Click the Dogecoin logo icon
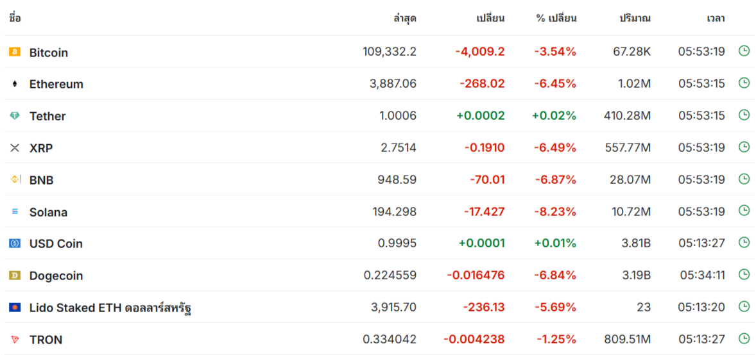 click(15, 276)
